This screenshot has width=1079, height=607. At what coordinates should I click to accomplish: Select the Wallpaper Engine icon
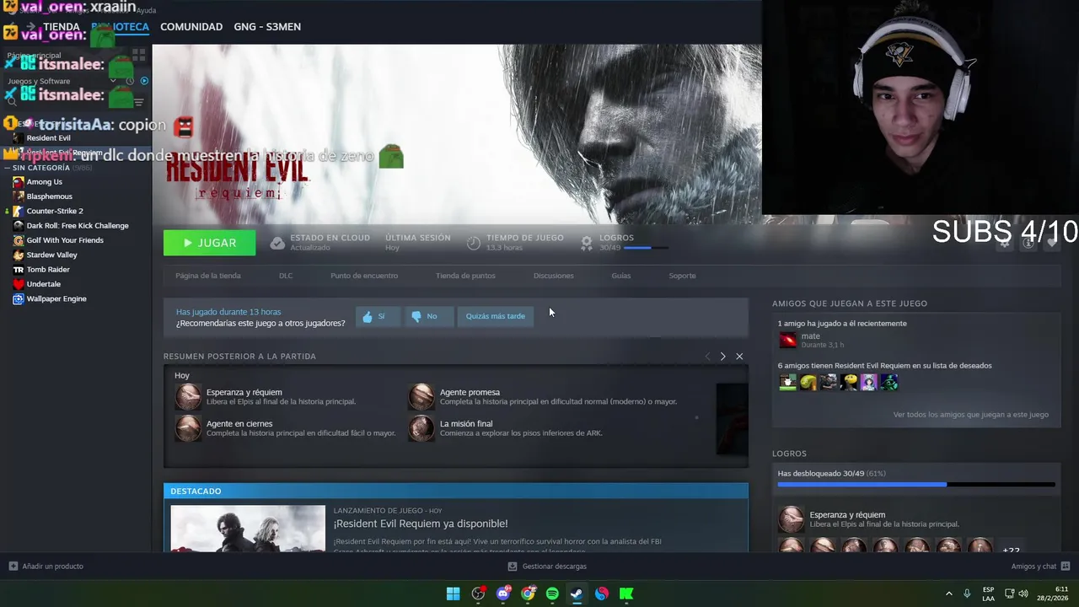[x=19, y=298]
